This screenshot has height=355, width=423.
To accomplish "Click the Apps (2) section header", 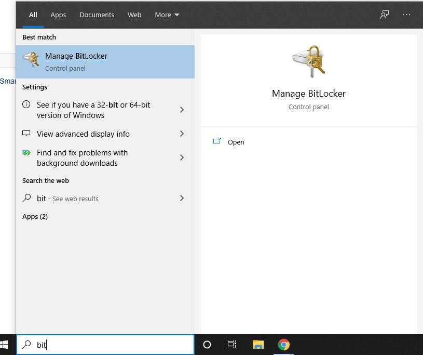I will point(35,216).
